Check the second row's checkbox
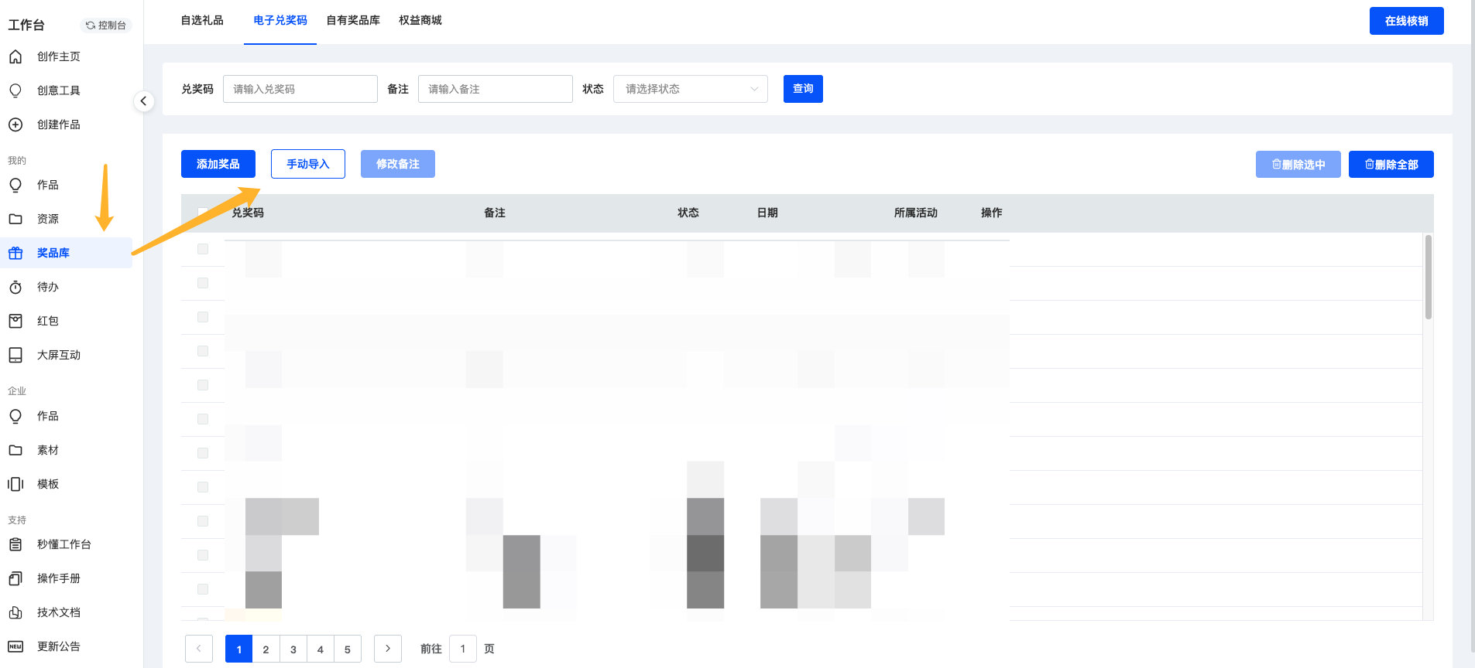Viewport: 1475px width, 668px height. point(203,283)
